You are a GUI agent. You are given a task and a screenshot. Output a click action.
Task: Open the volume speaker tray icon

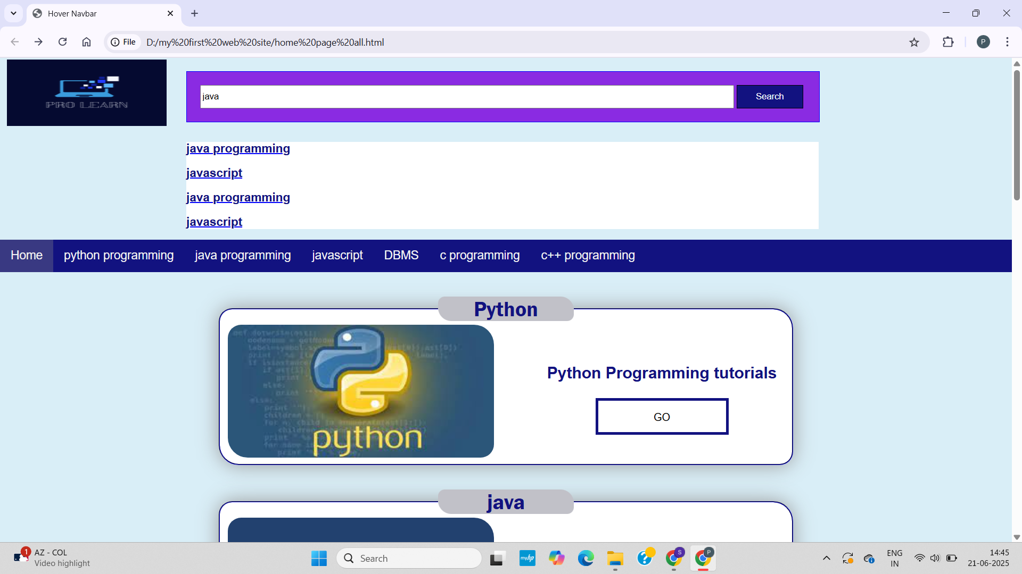(935, 558)
